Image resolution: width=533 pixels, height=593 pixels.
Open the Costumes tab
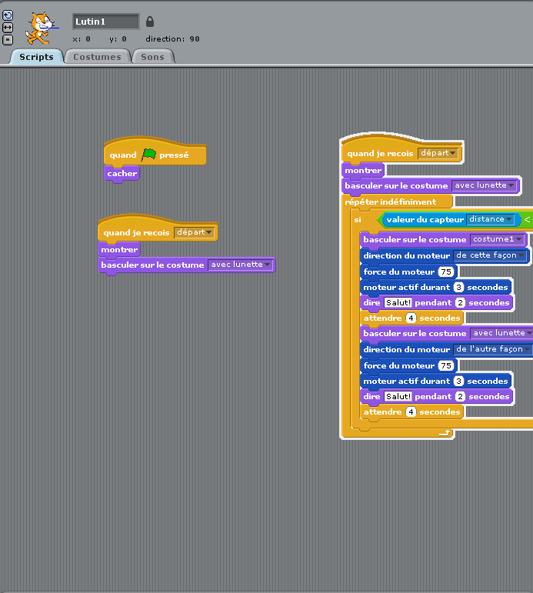pyautogui.click(x=97, y=57)
